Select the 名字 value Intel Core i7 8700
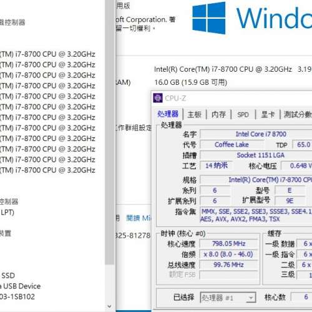This screenshot has width=312, height=312. click(261, 134)
